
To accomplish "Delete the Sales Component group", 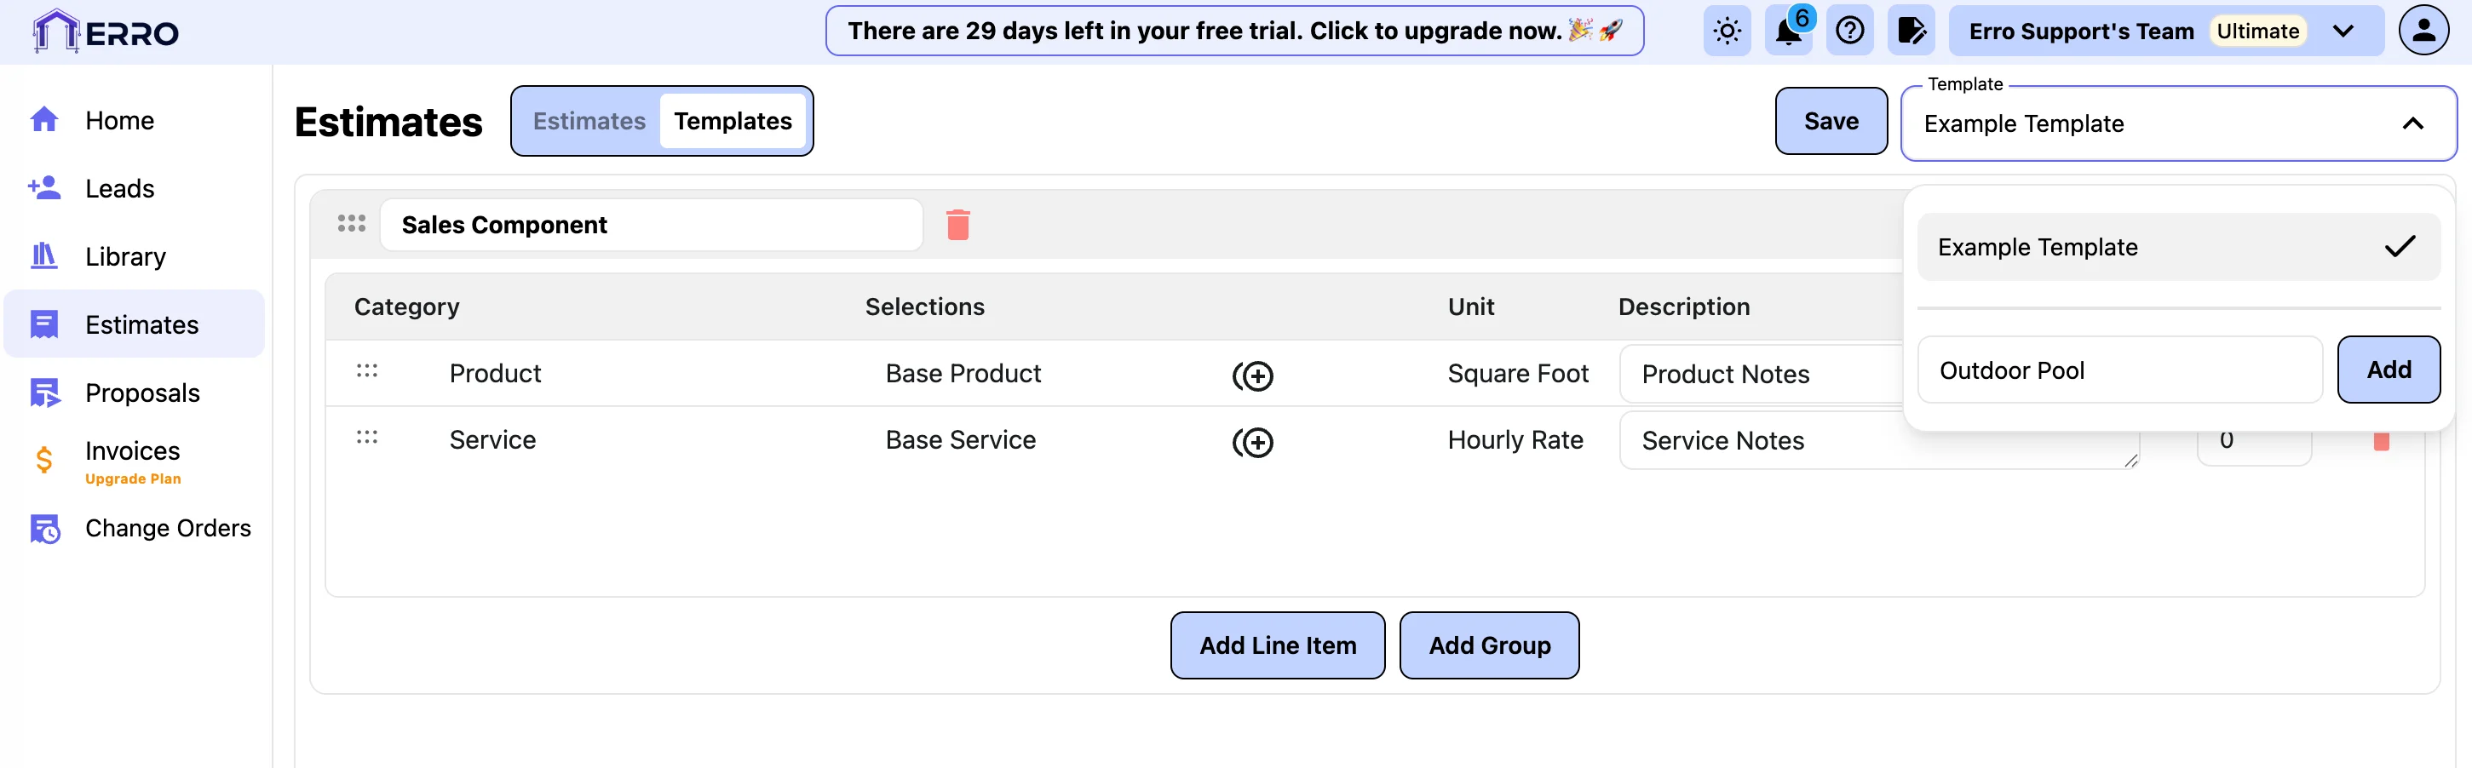I will [x=957, y=225].
